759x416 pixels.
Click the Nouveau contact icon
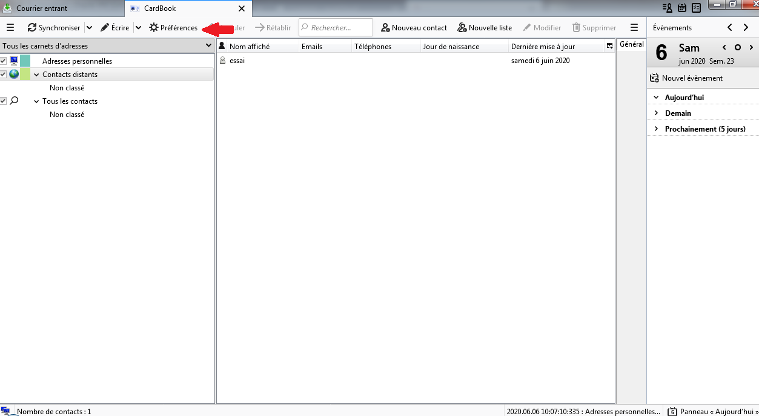(x=385, y=28)
